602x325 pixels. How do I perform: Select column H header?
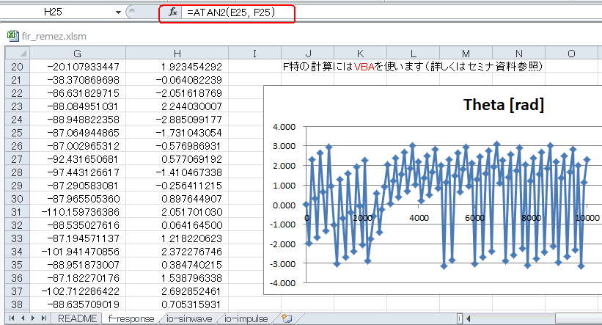click(x=177, y=53)
